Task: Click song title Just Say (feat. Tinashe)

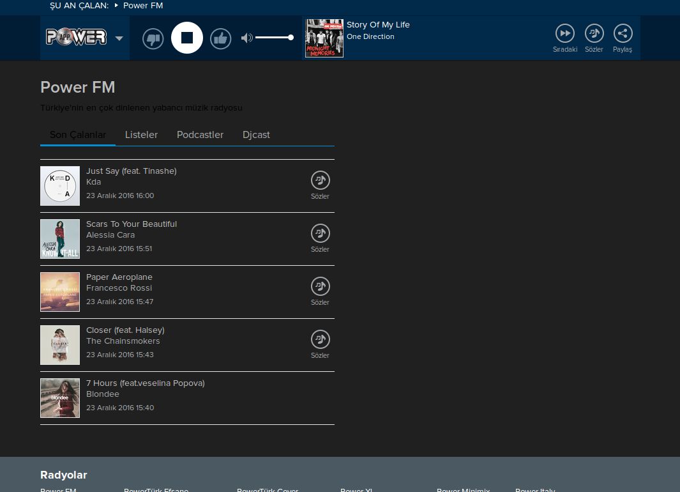Action: [x=132, y=171]
